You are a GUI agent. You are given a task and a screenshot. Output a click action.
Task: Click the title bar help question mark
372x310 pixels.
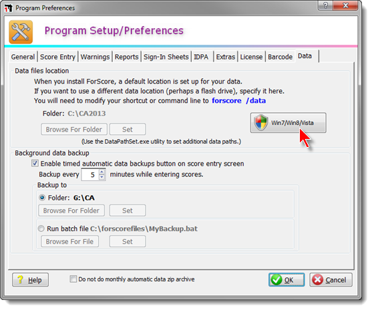325,5
